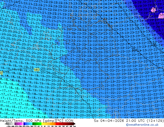Click the bright red swatch in the legend
The height and width of the screenshot is (127, 164).
click(56, 124)
